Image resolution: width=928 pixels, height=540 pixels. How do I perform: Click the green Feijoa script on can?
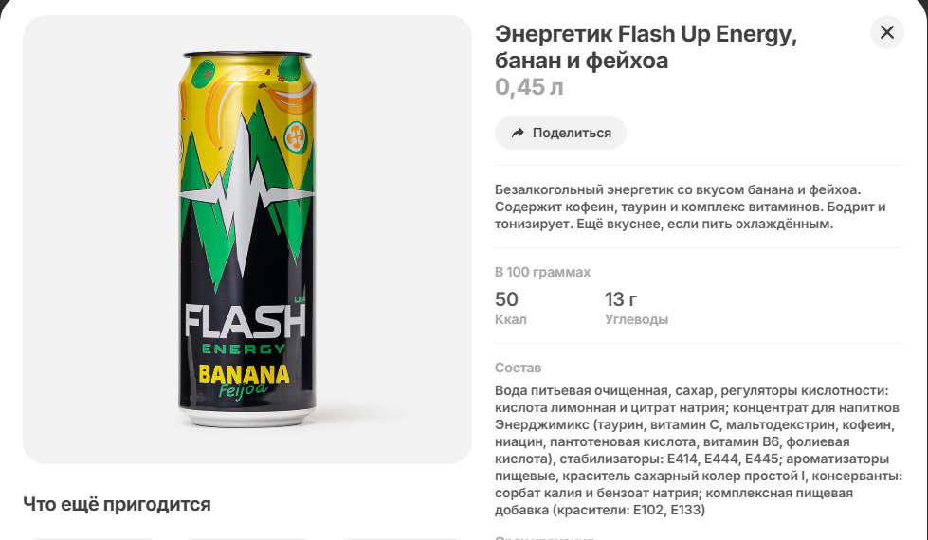pos(244,390)
